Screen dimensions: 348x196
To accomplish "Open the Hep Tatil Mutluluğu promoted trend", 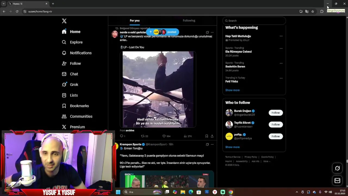I will coord(238,36).
